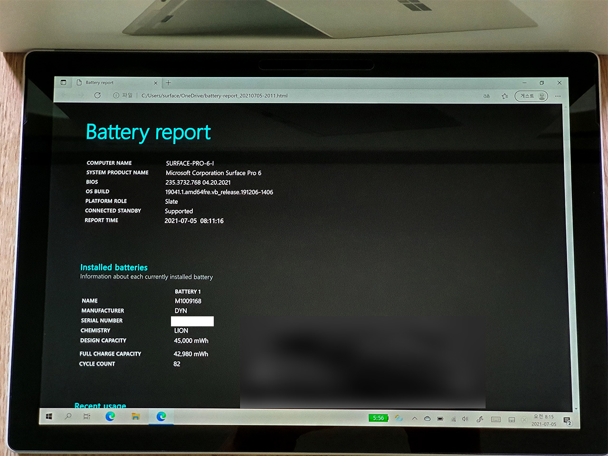Viewport: 608px width, 456px height.
Task: Open Edge settings and more menu
Action: tap(558, 96)
